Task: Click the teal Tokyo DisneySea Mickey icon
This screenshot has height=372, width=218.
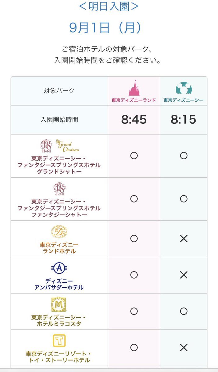Action: tap(184, 88)
